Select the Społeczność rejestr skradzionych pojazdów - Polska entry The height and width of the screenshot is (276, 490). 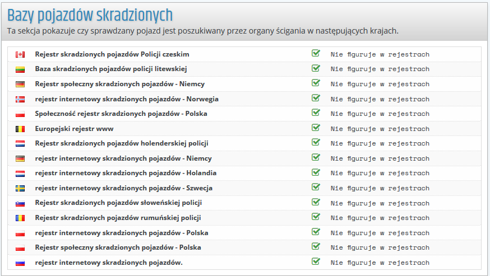(121, 114)
